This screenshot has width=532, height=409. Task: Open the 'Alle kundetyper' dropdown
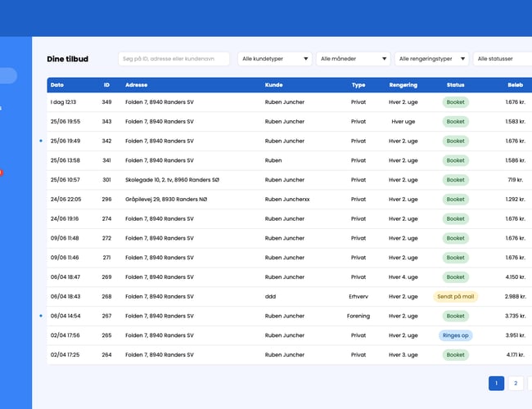(275, 59)
